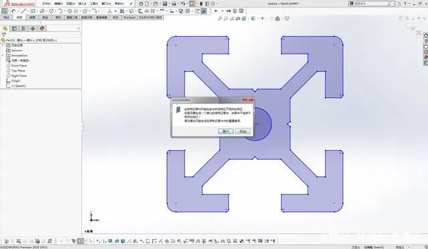Viewport: 428px width, 249px height.
Task: Expand the Annotations tree node
Action: [3, 55]
